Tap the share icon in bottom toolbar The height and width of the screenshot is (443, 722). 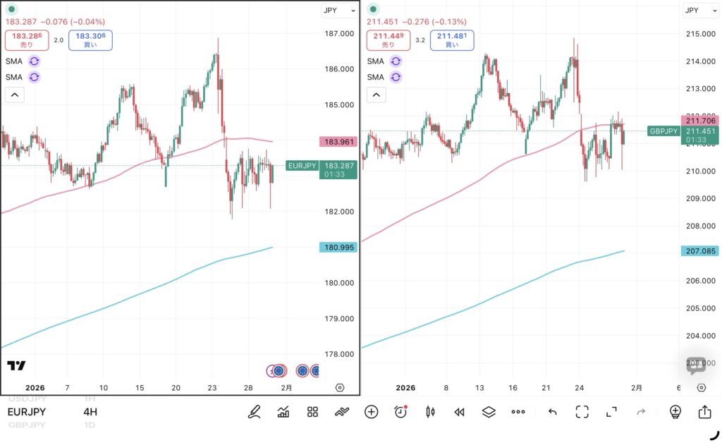(705, 412)
